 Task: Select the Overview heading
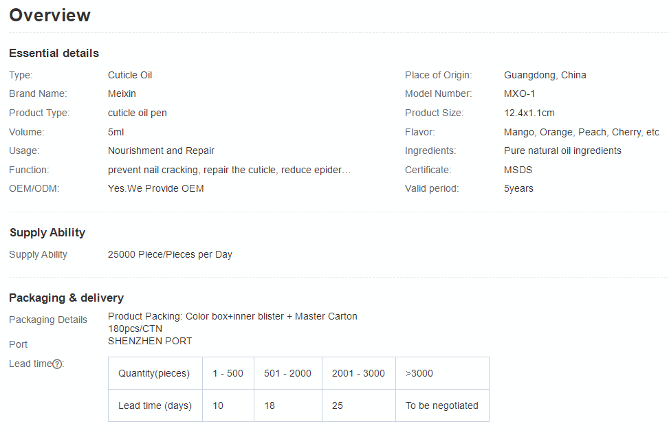click(x=50, y=15)
